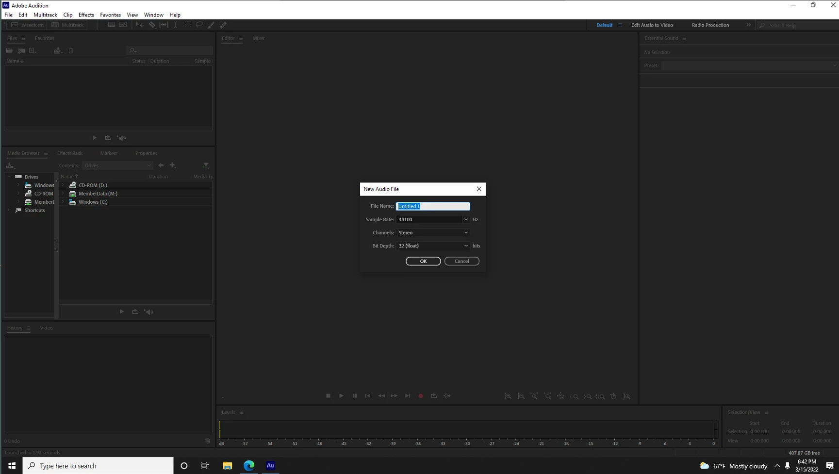Image resolution: width=839 pixels, height=474 pixels.
Task: Select the Razor tool in the toolbar
Action: coord(152,25)
